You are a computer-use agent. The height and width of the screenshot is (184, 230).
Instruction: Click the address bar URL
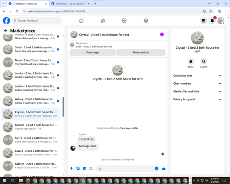point(57,11)
